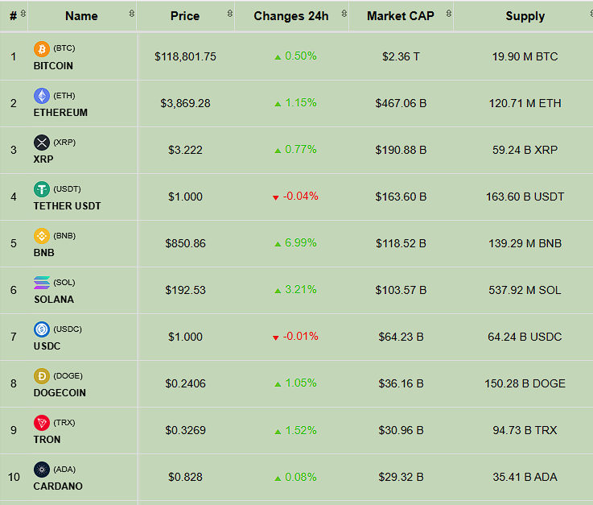The image size is (593, 505).
Task: Click the Bitcoin orange coin icon
Action: pyautogui.click(x=42, y=49)
